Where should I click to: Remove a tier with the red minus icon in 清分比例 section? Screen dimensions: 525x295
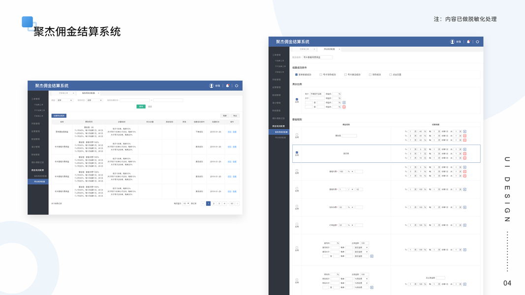pyautogui.click(x=344, y=107)
